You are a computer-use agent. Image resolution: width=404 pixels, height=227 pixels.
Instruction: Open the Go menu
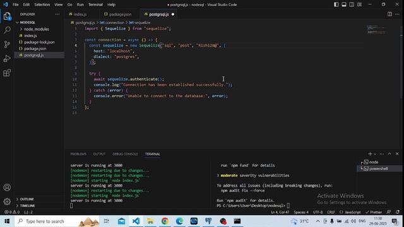pos(70,4)
